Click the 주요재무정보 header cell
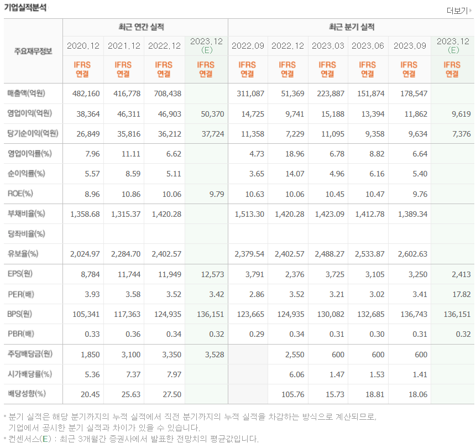The image size is (476, 448). pos(33,51)
